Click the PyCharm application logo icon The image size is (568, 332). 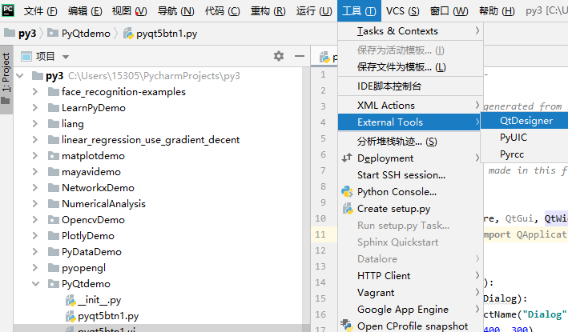[7, 10]
